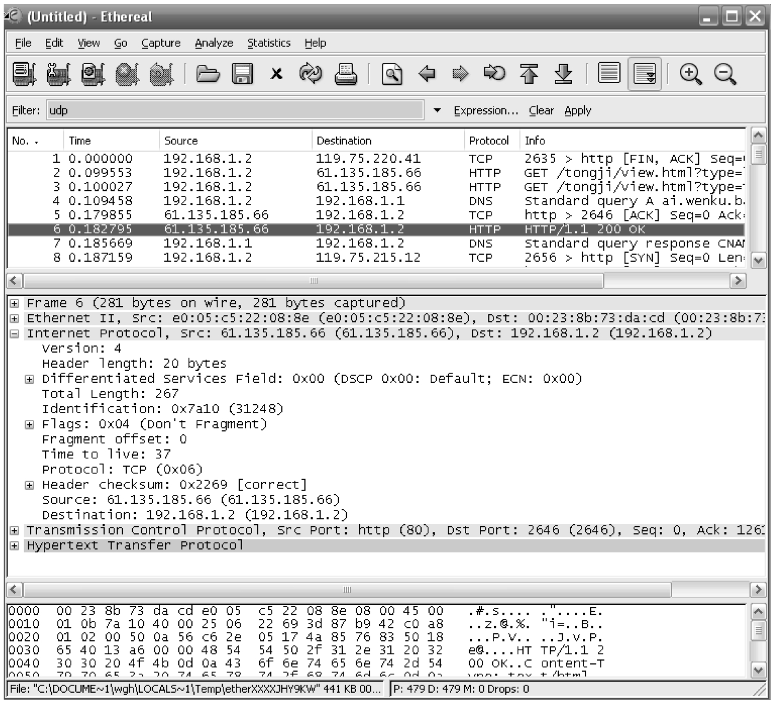Click the Find packet magnifier icon
Screen dimensions: 773x702
(x=392, y=74)
